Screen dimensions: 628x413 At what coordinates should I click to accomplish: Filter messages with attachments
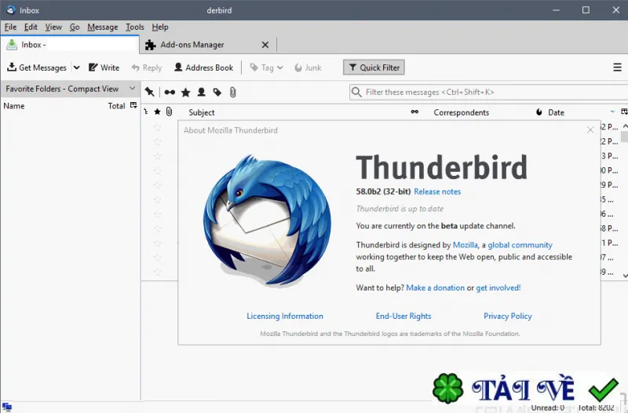click(x=232, y=93)
